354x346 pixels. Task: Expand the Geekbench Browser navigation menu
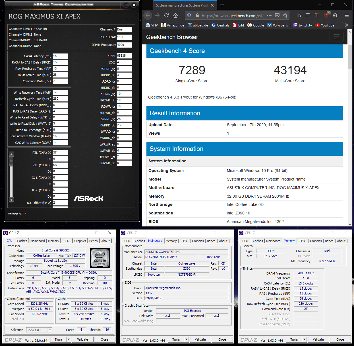336,37
